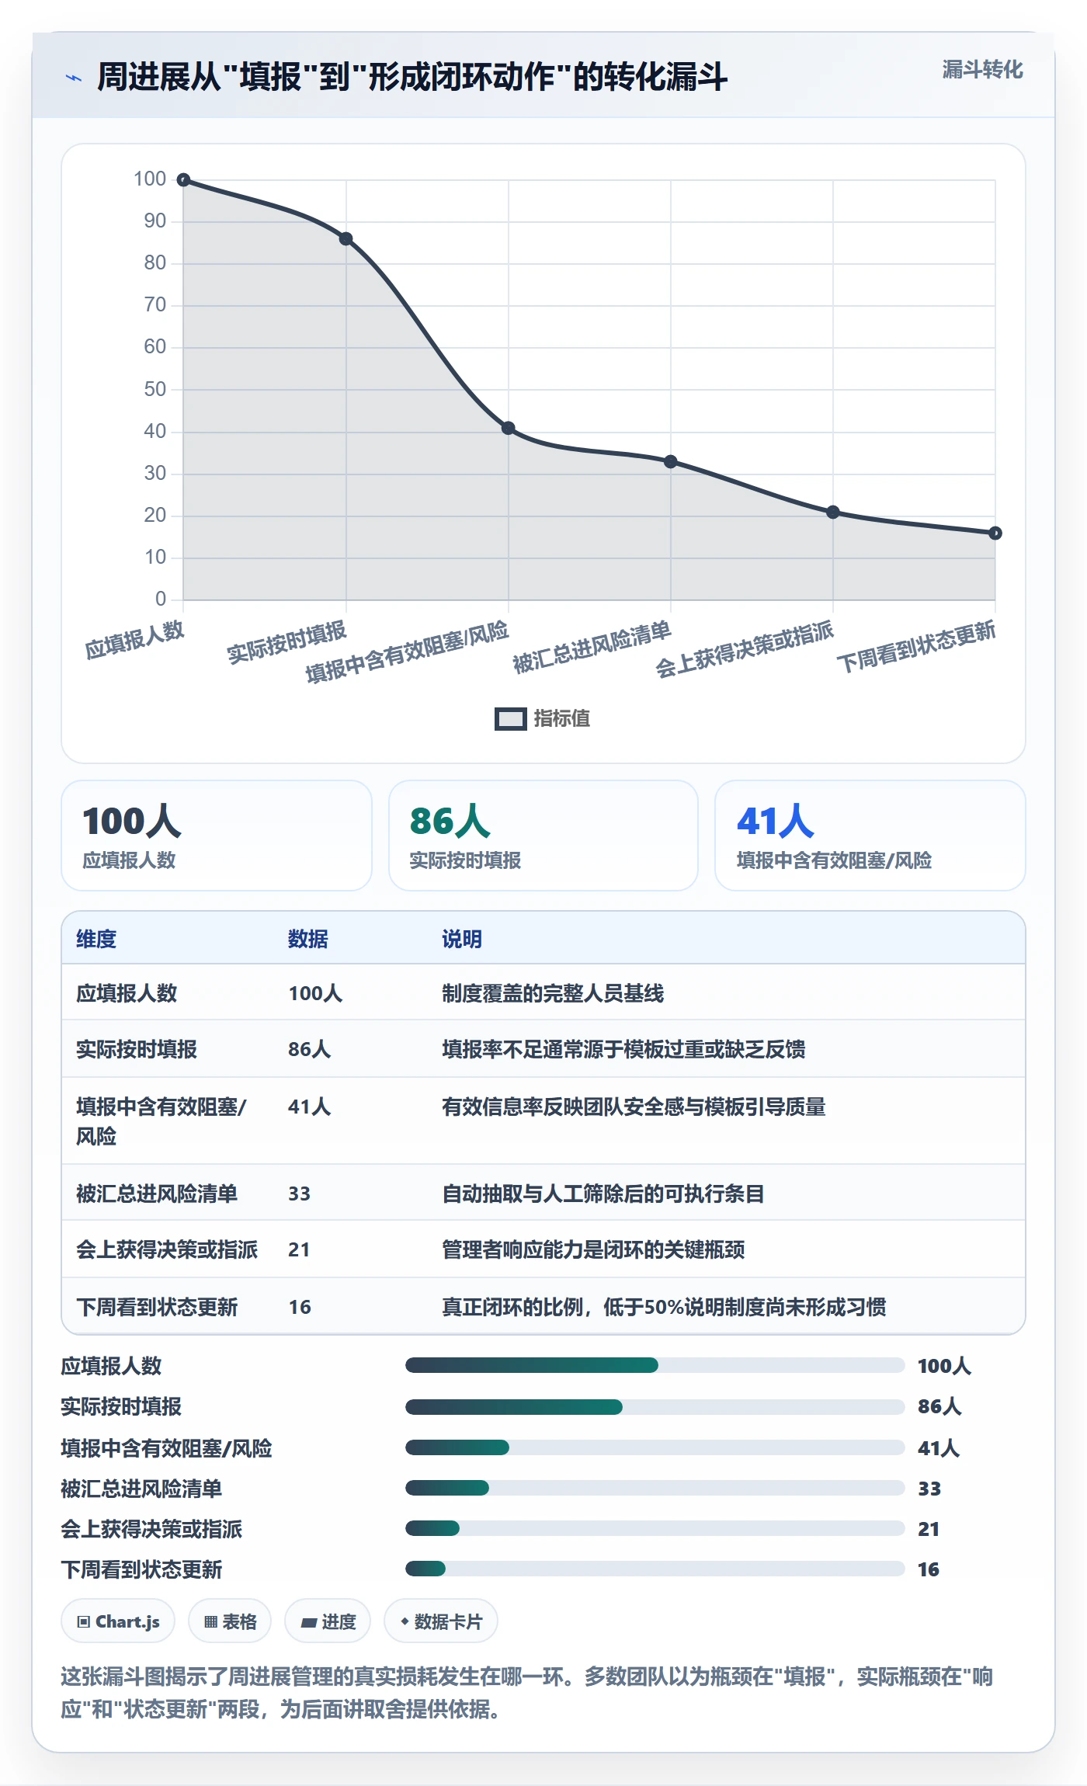Select the Chart.js chip
Screen dimensions: 1087x1786
tap(118, 1621)
